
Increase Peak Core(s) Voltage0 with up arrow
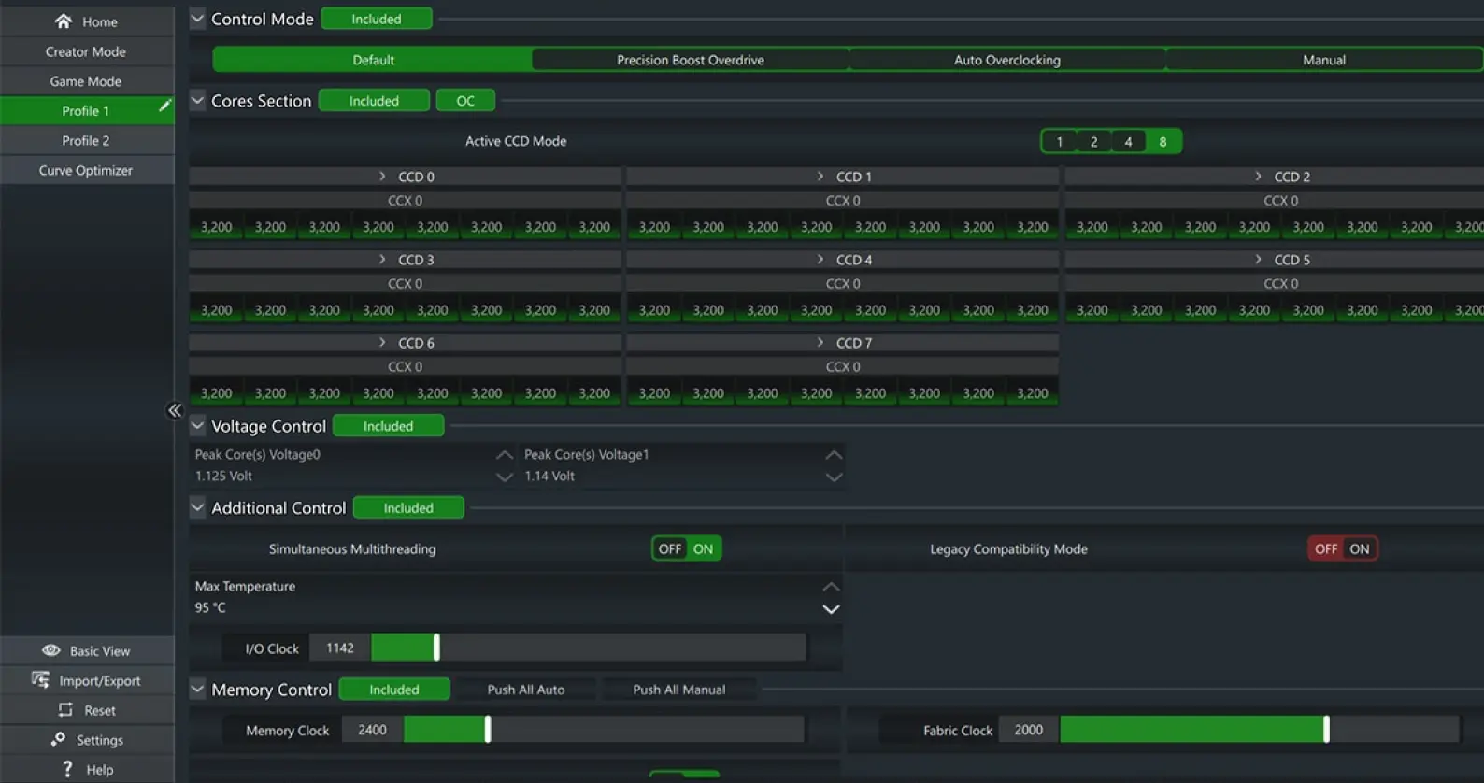pyautogui.click(x=505, y=455)
